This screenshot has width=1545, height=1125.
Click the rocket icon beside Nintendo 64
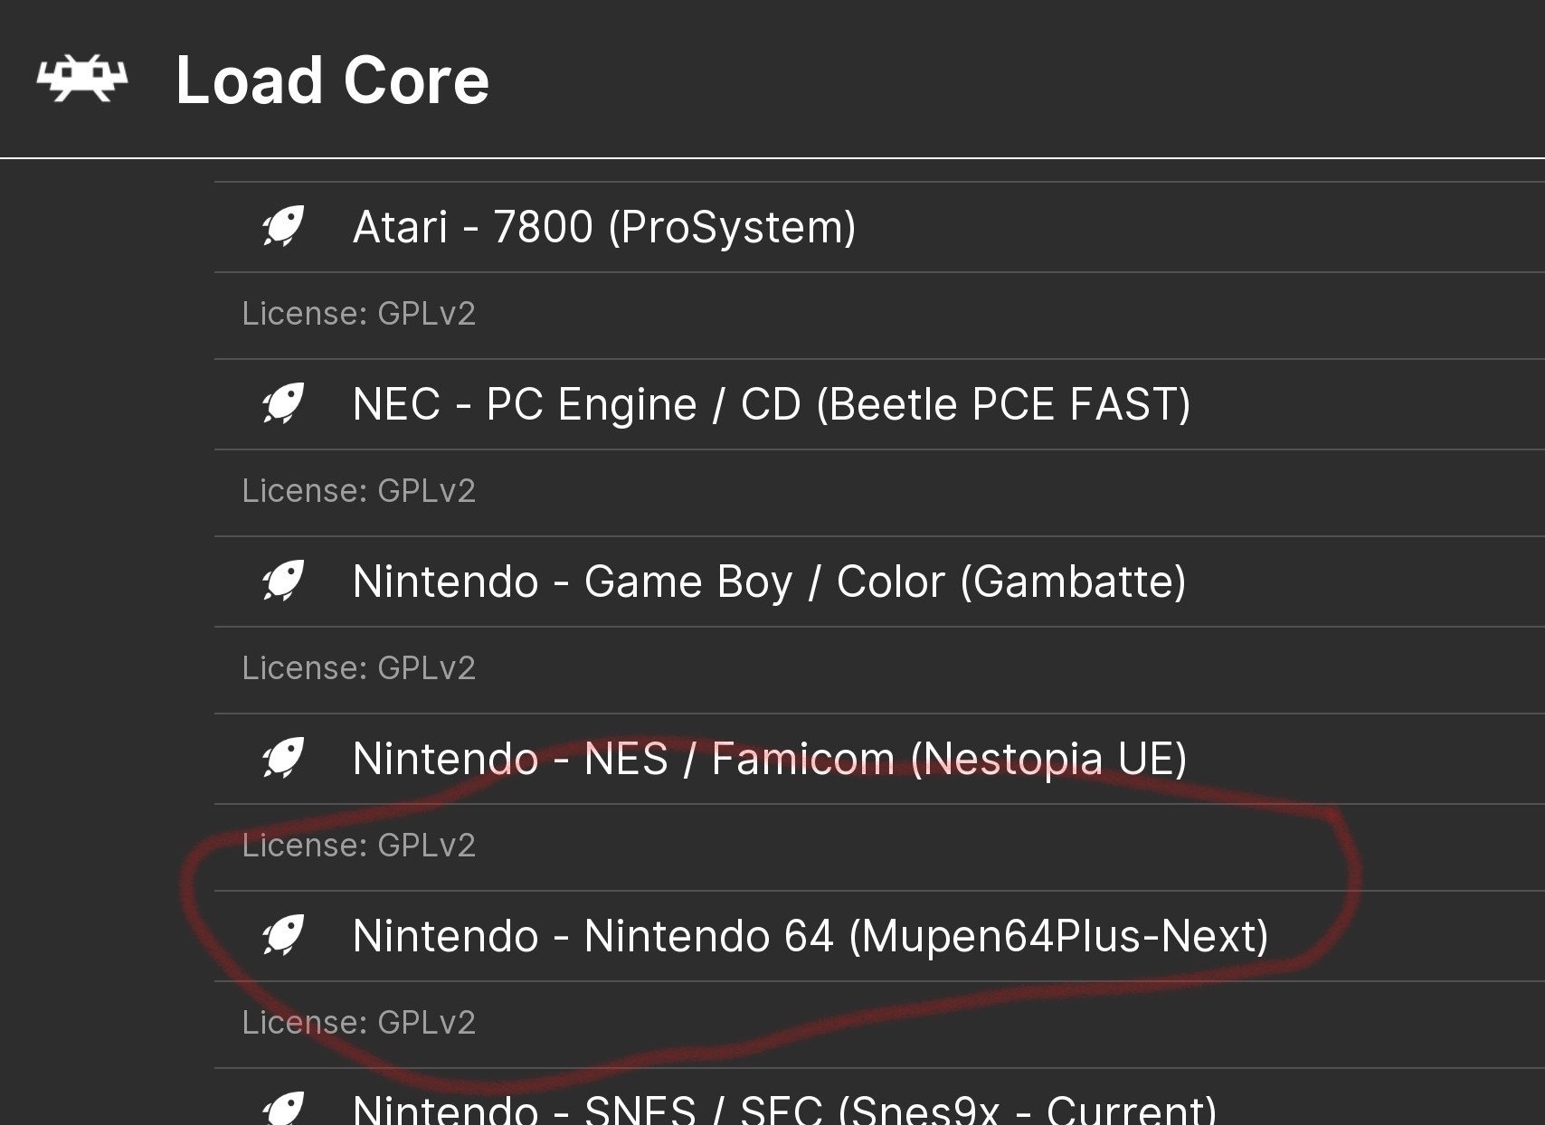(283, 936)
